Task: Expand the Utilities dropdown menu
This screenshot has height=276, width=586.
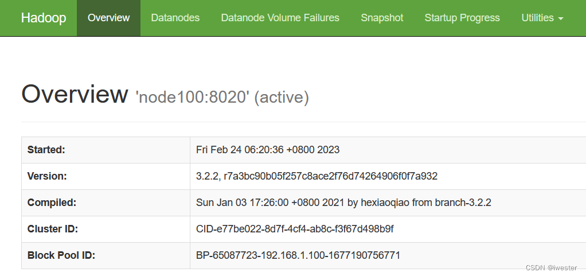Action: [542, 18]
